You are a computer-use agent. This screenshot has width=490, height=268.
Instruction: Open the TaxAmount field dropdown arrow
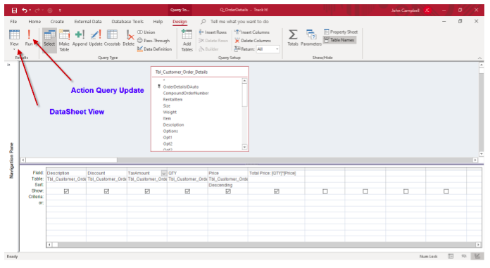tap(164, 173)
